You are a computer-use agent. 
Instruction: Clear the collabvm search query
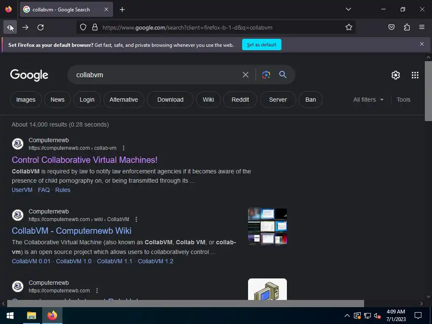click(x=246, y=75)
